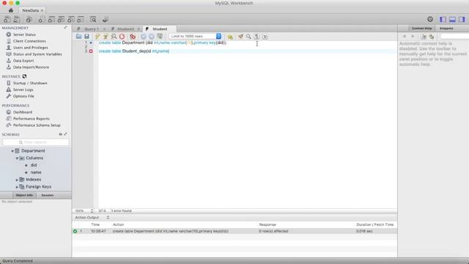Screen dimensions: 469x264
Task: Go to the home screen tab
Action: pyautogui.click(x=11, y=10)
